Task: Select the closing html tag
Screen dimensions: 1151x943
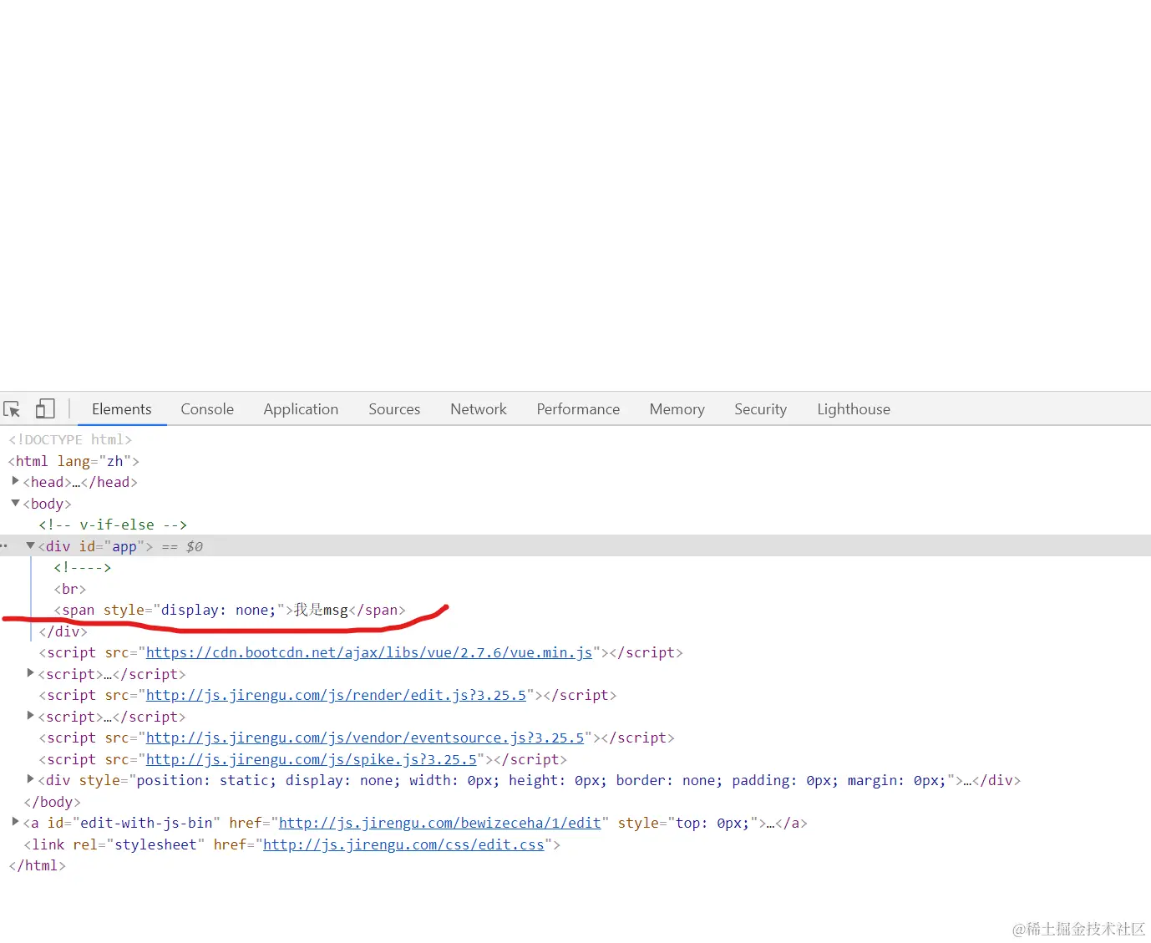Action: coord(37,865)
